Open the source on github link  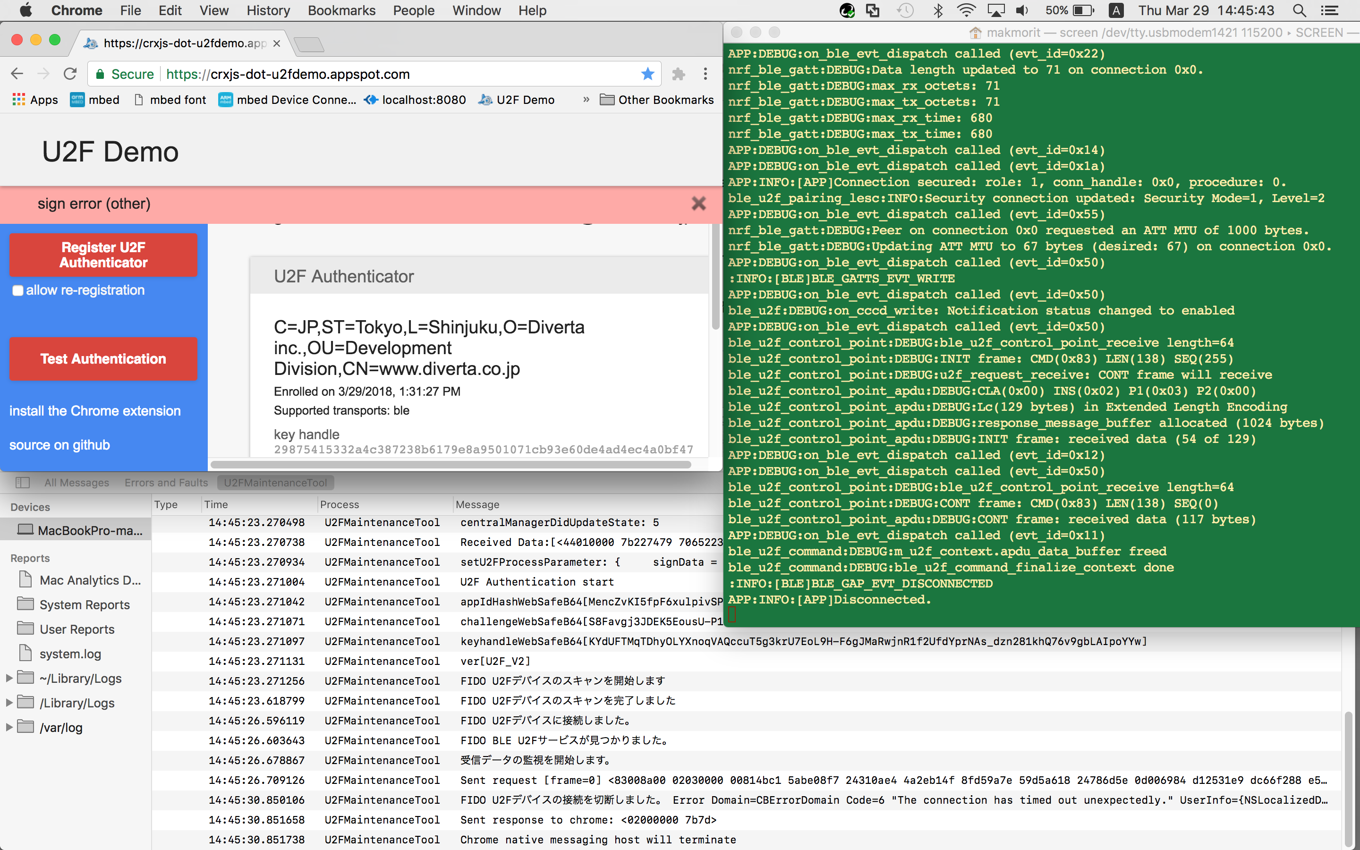click(59, 445)
